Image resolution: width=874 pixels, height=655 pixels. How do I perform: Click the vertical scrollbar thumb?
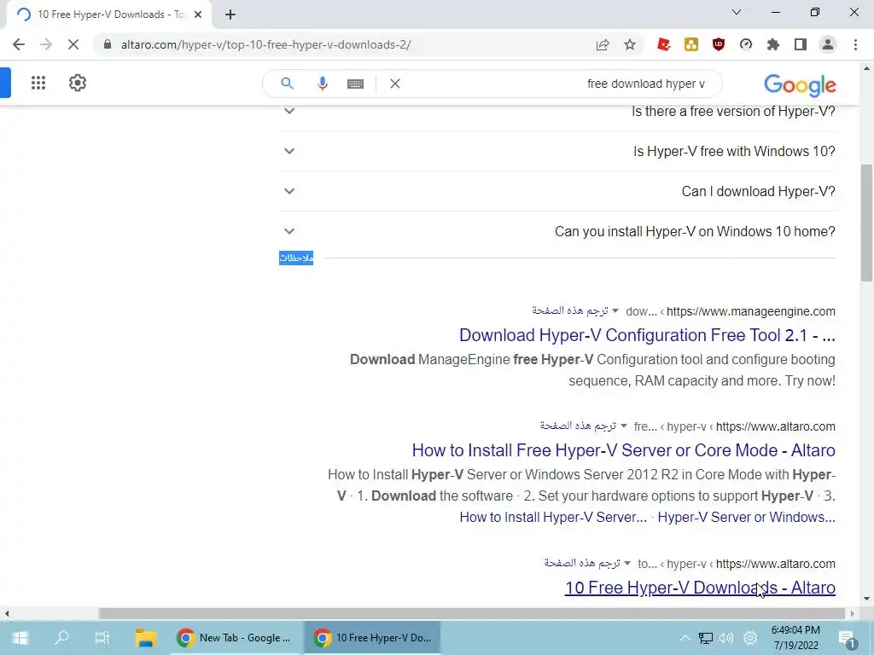click(866, 223)
